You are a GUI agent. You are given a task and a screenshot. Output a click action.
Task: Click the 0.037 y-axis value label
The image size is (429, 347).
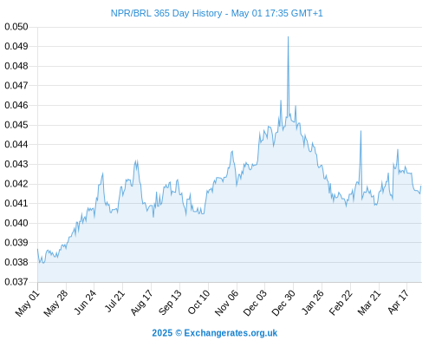point(16,282)
